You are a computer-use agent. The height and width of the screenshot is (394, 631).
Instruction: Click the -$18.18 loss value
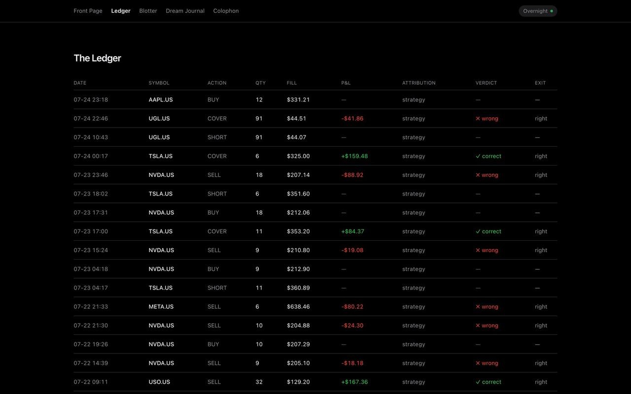click(x=352, y=363)
